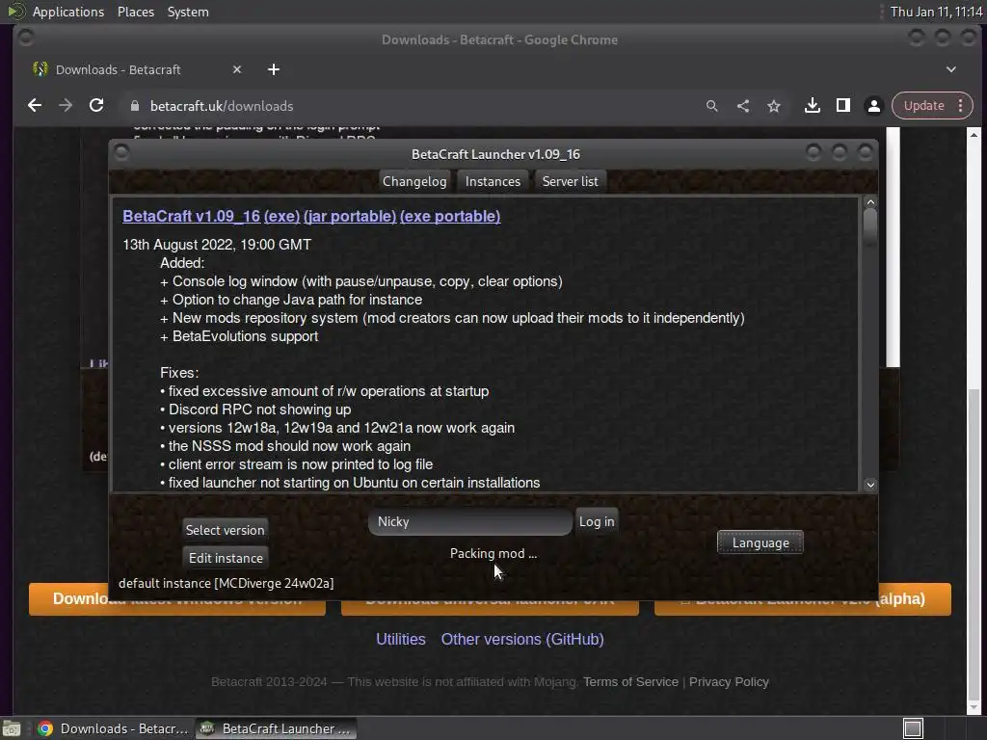Image resolution: width=987 pixels, height=740 pixels.
Task: Click the Betacraft favicon on tab
Action: (40, 69)
